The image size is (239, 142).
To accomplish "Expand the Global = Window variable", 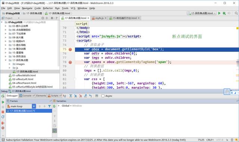I will click(59, 105).
